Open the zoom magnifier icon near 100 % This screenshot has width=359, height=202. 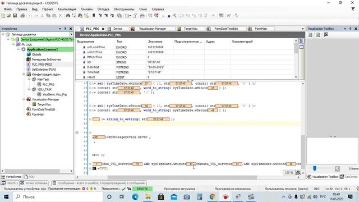(298, 173)
